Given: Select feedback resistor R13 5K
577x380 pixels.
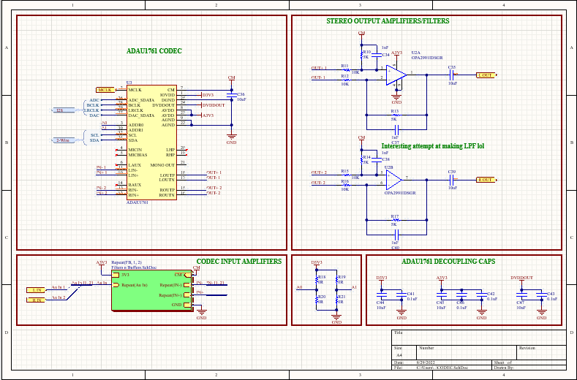Looking at the screenshot, I should (395, 115).
